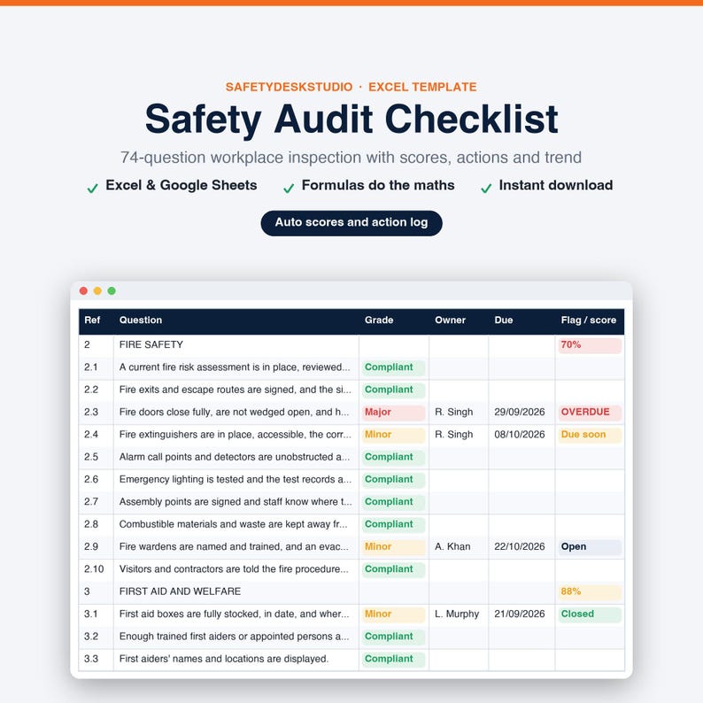
Task: Click the 'Flag / score' column header
Action: (588, 321)
